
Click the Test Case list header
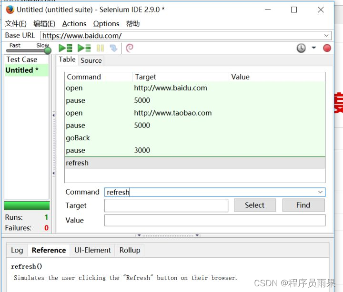point(27,59)
